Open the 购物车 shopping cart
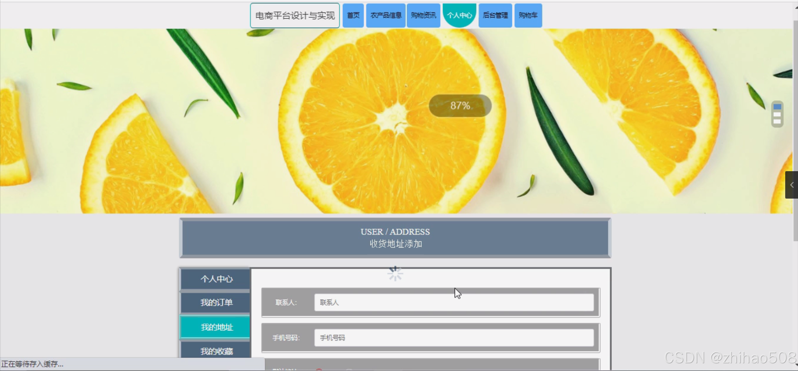This screenshot has height=371, width=798. tap(528, 15)
